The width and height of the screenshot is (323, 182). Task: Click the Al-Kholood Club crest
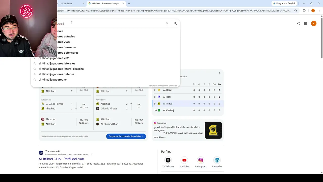point(98,124)
